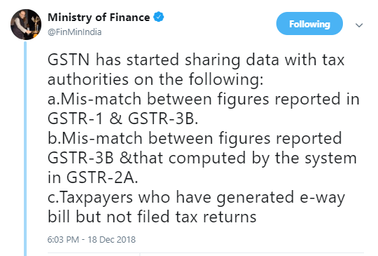Click point a. about Mis-match figures
Screen dimensions: 378x256
[x=203, y=100]
